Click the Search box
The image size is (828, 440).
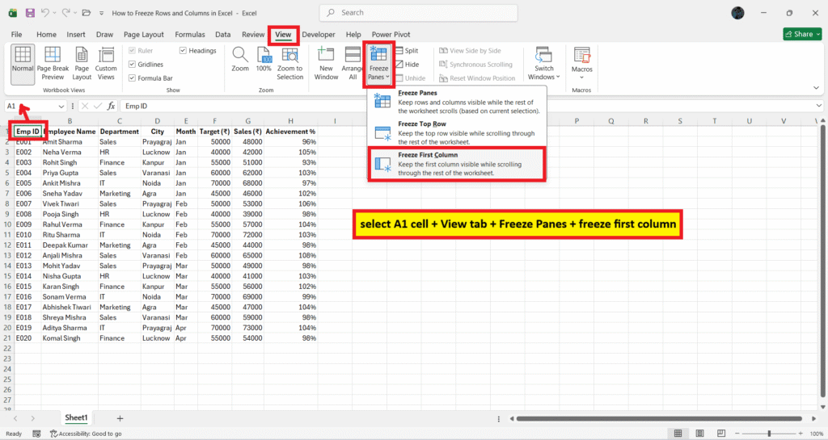pyautogui.click(x=418, y=13)
